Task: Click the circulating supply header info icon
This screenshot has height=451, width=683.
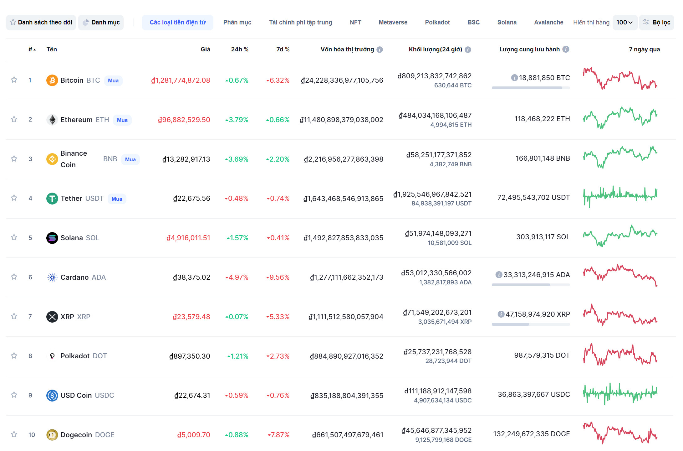Action: (566, 49)
